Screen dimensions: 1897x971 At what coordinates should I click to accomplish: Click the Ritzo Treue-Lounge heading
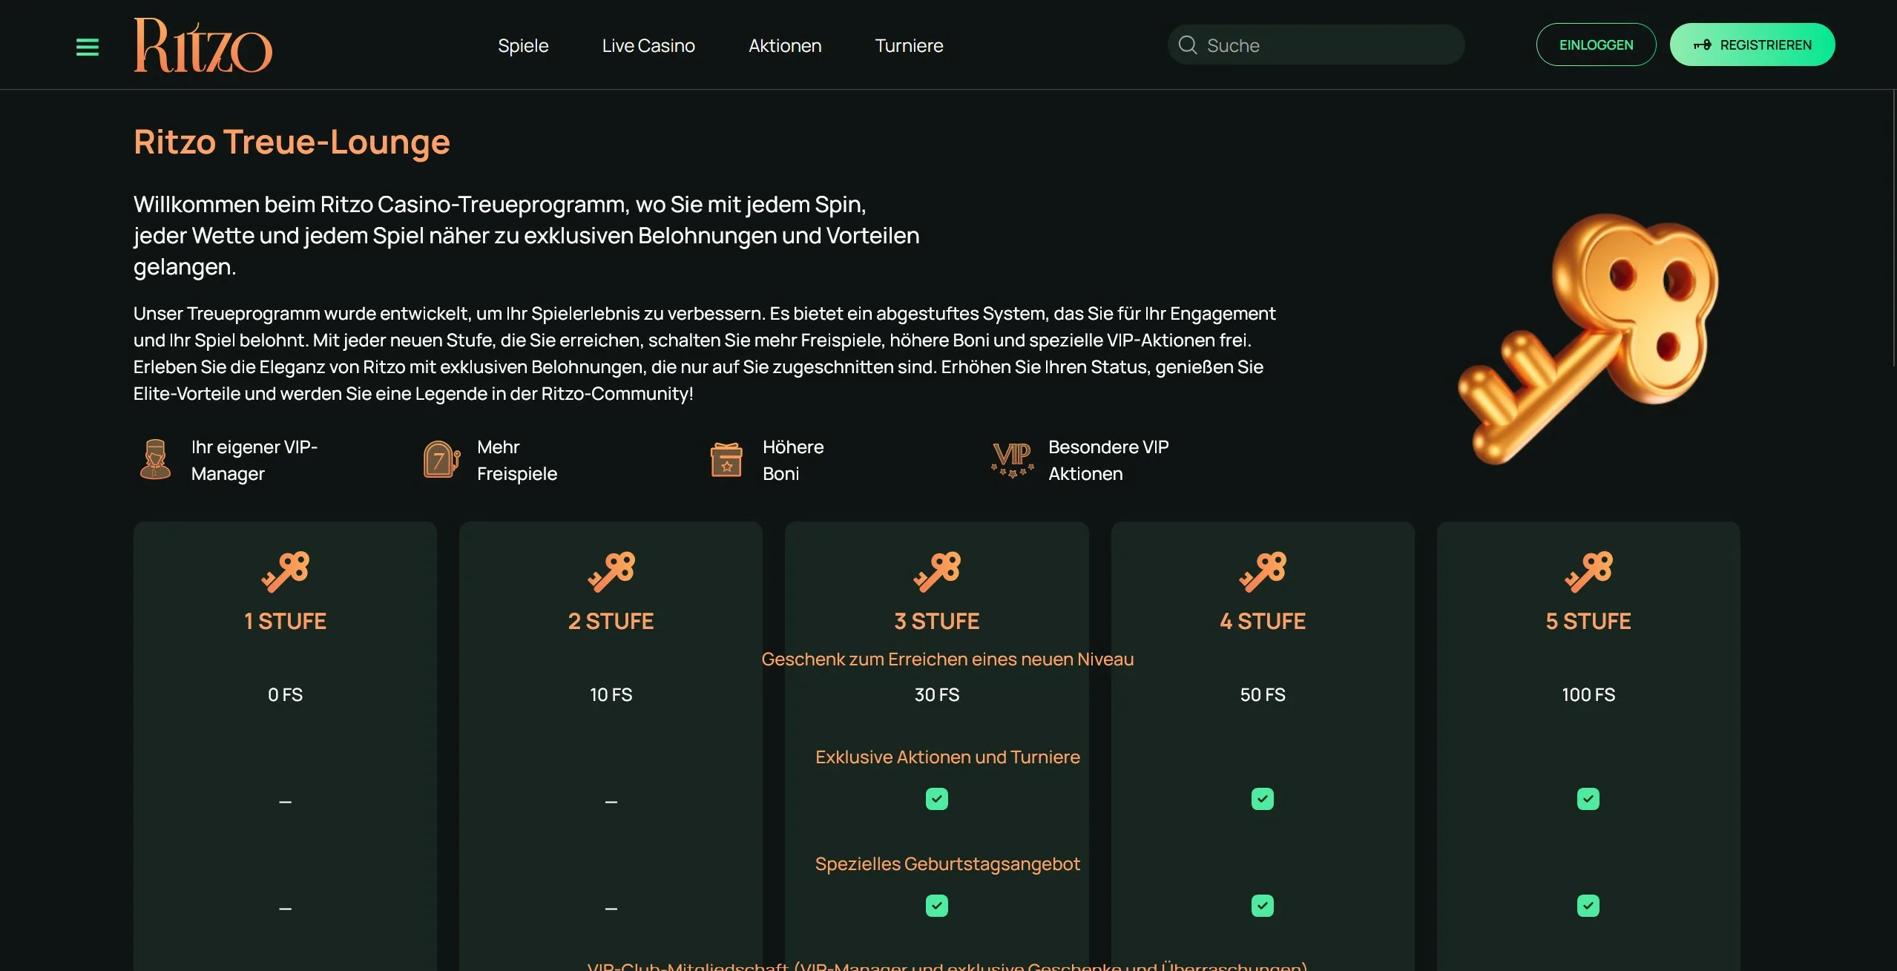point(292,142)
